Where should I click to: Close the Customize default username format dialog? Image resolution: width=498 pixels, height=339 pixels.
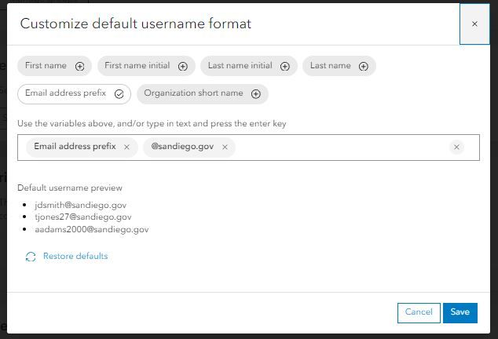click(x=474, y=24)
